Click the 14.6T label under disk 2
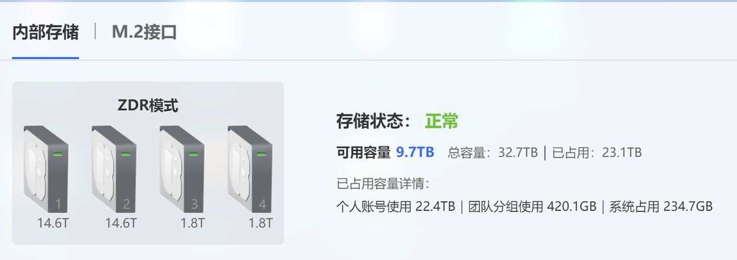This screenshot has width=737, height=260. click(121, 223)
